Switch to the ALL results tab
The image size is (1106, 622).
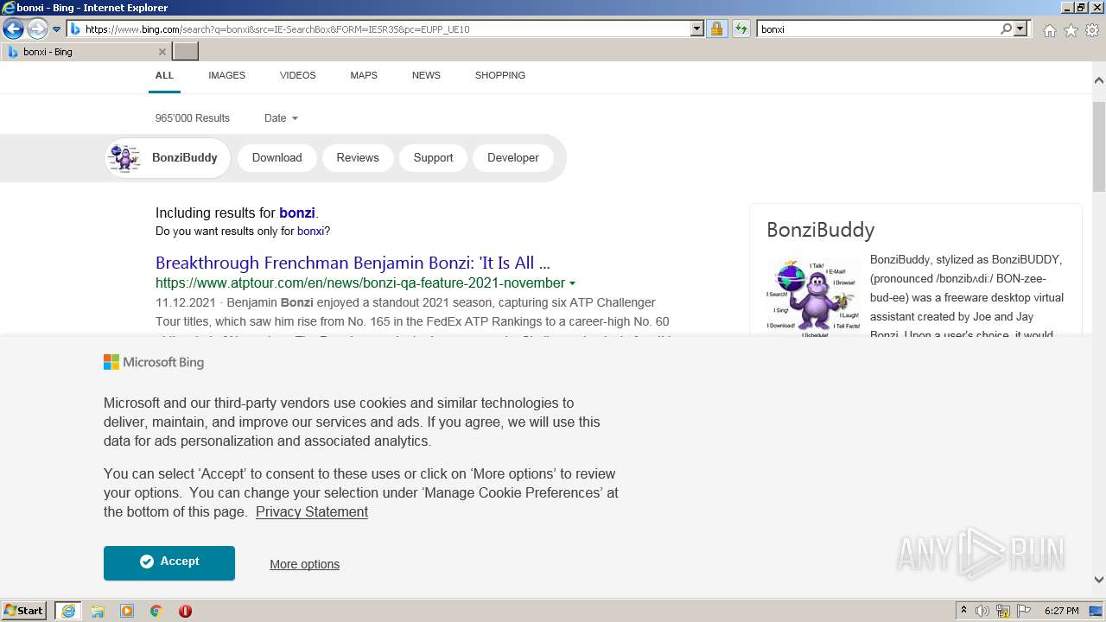coord(164,75)
